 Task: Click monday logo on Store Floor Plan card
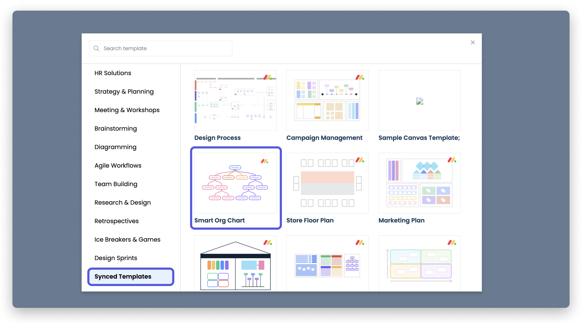(360, 160)
